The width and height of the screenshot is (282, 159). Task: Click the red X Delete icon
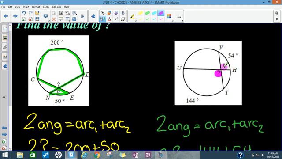coord(54,19)
